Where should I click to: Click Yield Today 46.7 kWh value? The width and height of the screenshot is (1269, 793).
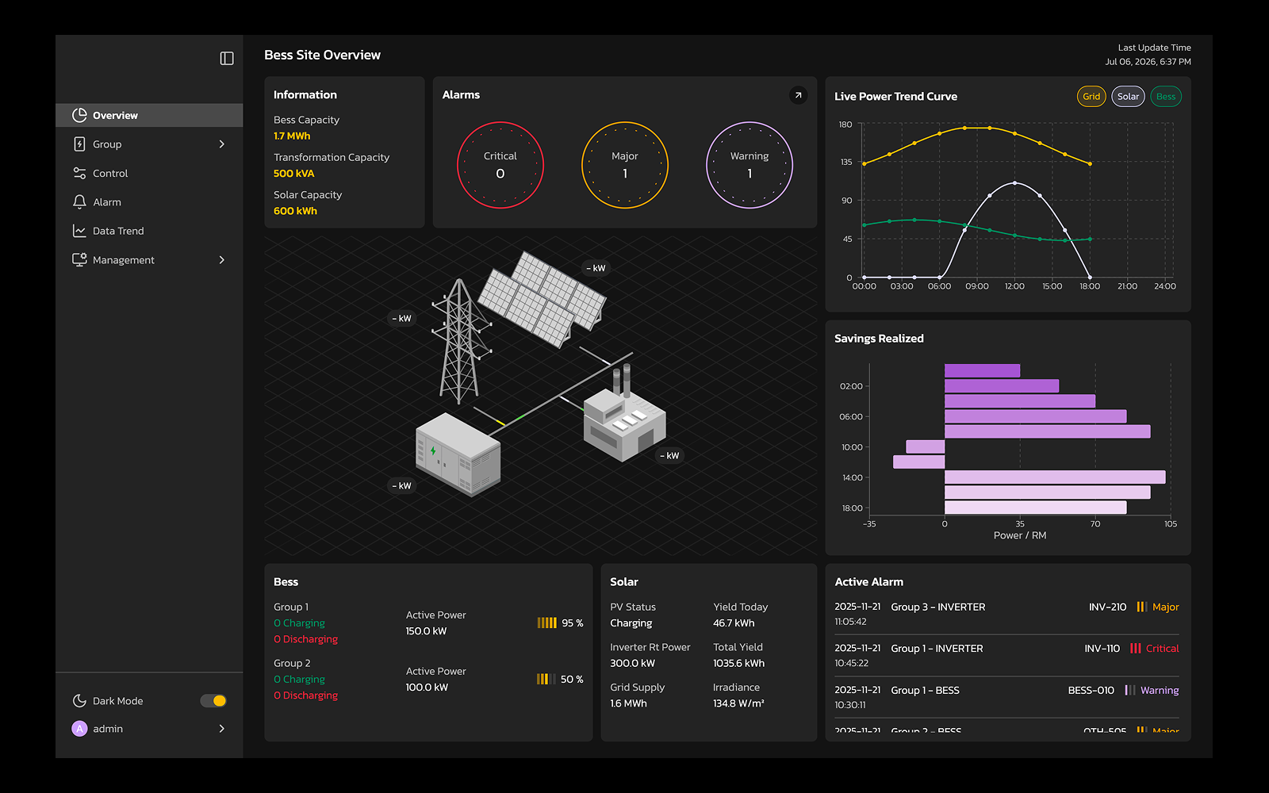coord(734,623)
